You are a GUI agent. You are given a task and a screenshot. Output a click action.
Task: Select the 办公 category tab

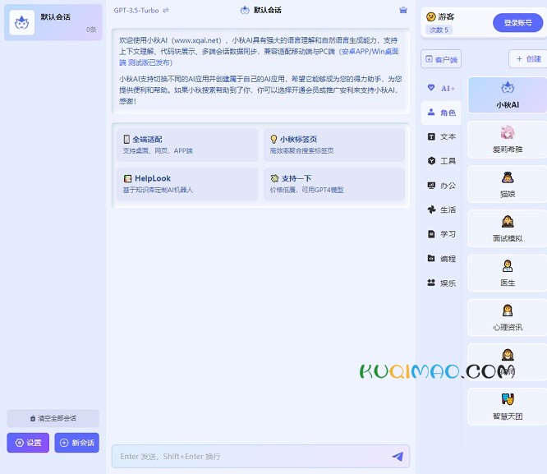[x=441, y=186]
